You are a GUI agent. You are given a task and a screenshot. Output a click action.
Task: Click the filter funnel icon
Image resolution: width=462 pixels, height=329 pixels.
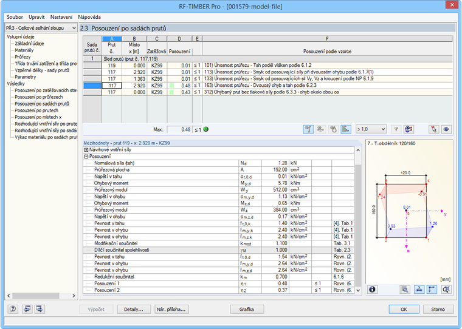396,129
